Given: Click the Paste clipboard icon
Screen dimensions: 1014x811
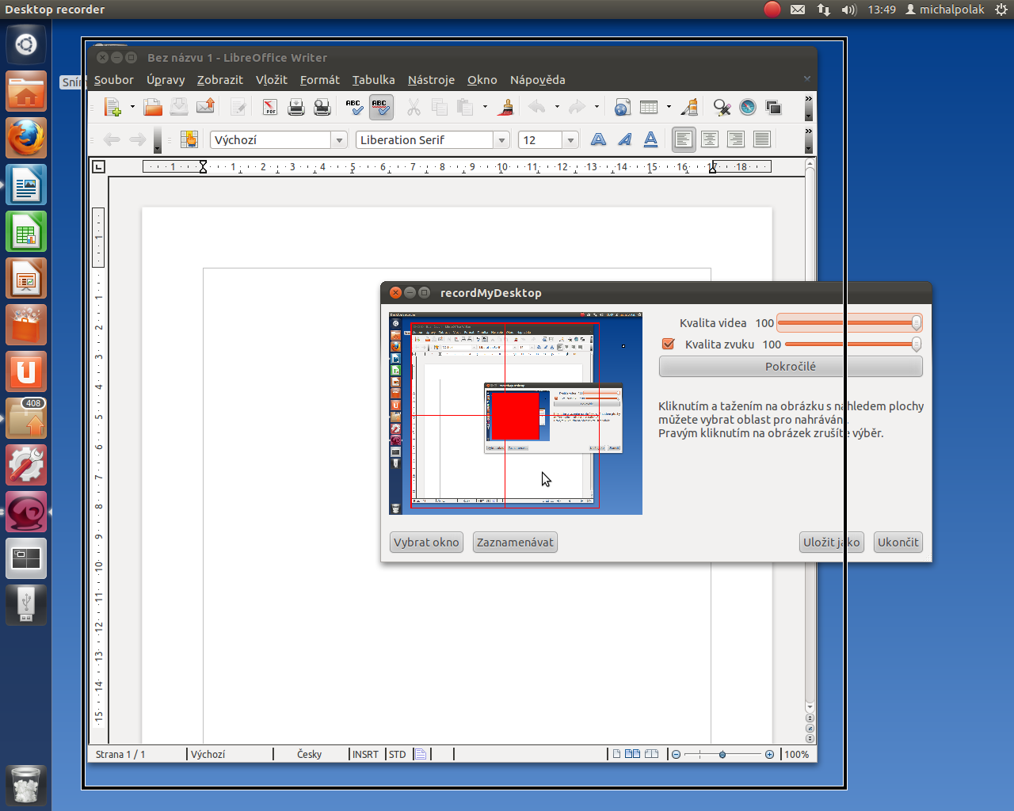Looking at the screenshot, I should (466, 107).
